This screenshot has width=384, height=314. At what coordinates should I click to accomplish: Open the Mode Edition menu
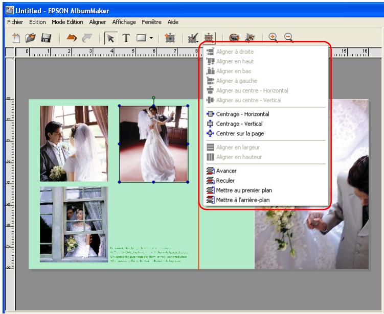[67, 22]
